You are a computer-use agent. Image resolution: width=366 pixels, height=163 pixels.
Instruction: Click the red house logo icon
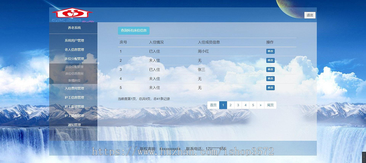(72, 13)
